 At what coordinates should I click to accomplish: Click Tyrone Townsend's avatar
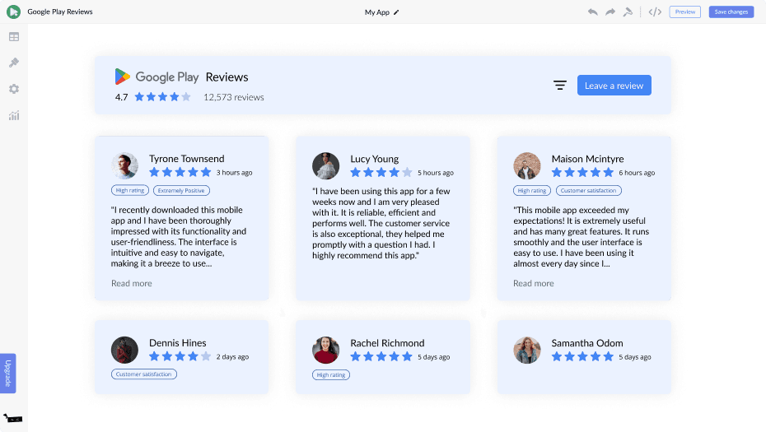click(x=124, y=166)
